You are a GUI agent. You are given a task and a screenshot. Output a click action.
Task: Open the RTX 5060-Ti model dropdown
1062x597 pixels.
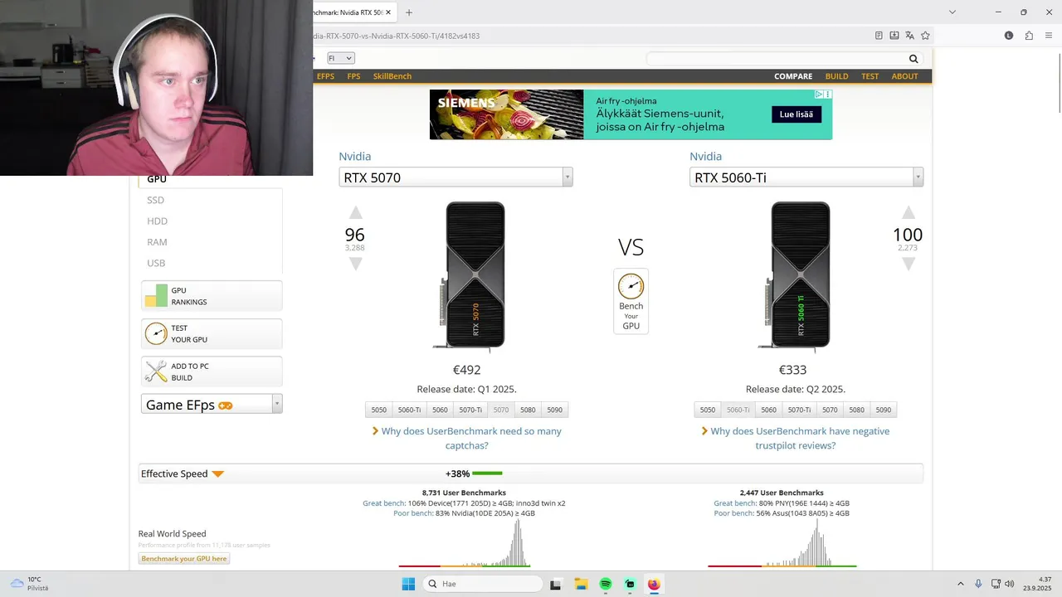[918, 177]
